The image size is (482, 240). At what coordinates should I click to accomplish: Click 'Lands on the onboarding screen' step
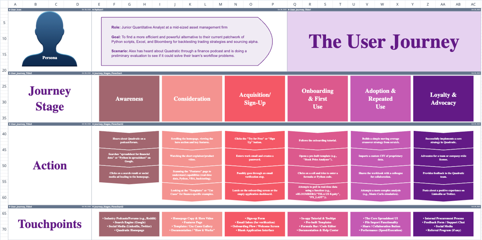click(255, 192)
